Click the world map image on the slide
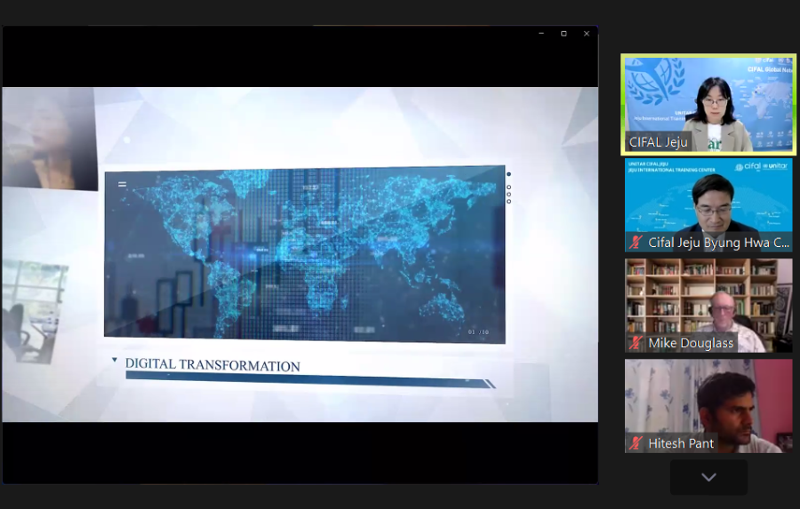Screen dimensions: 800x509 [x=305, y=254]
